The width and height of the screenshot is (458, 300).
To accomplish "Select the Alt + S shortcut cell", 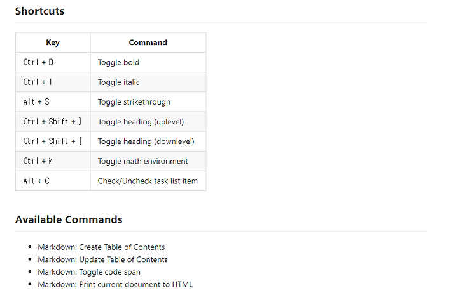I will 53,102.
